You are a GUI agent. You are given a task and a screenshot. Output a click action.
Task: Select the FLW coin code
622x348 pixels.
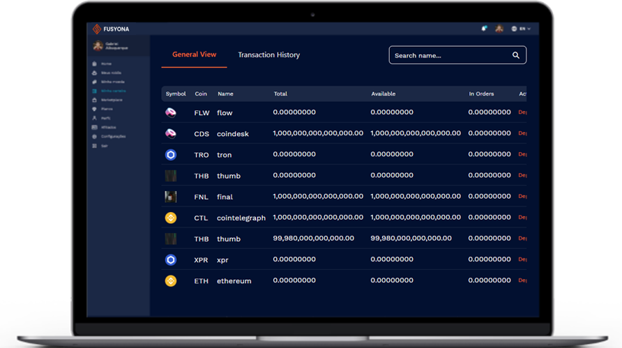click(202, 113)
